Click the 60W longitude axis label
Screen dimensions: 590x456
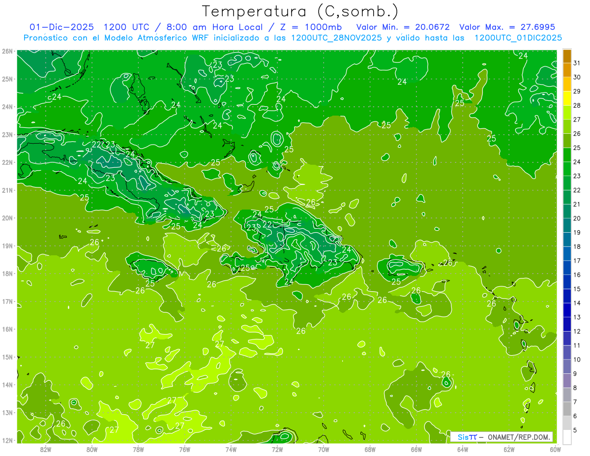[x=555, y=449]
